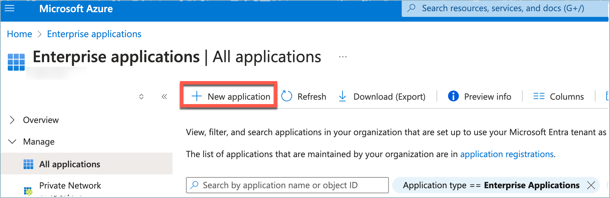Refresh the applications list

click(304, 96)
